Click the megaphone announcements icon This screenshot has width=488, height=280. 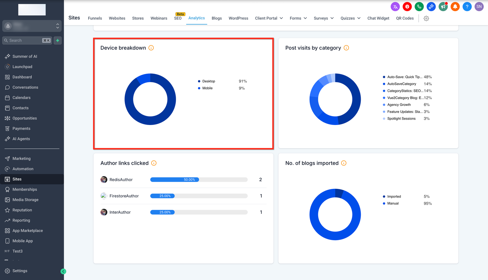tap(443, 7)
